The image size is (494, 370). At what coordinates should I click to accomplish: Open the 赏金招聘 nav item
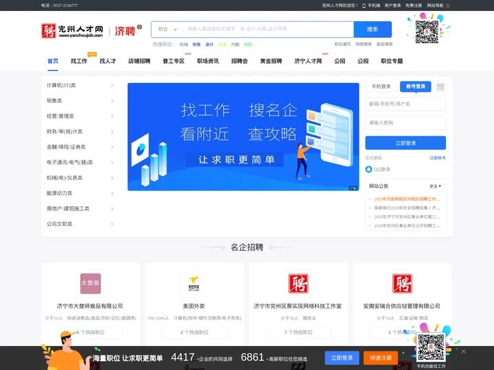[271, 61]
